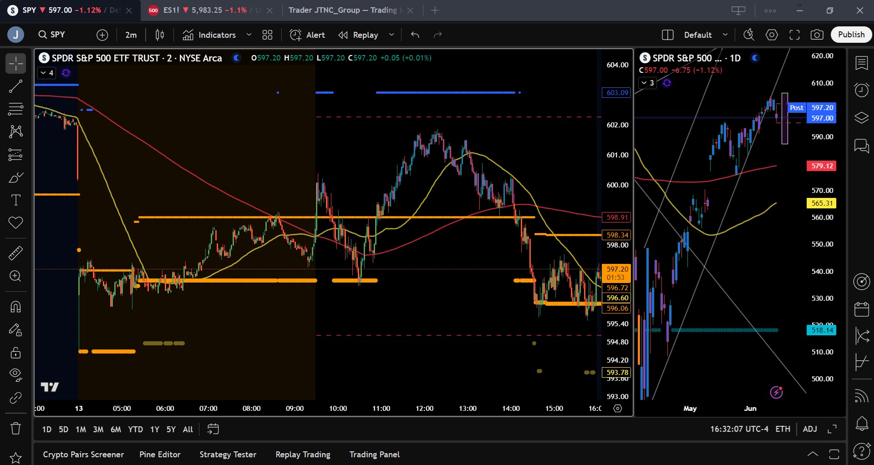Open chart settings hexagon icon
874x465 pixels.
[x=772, y=35]
